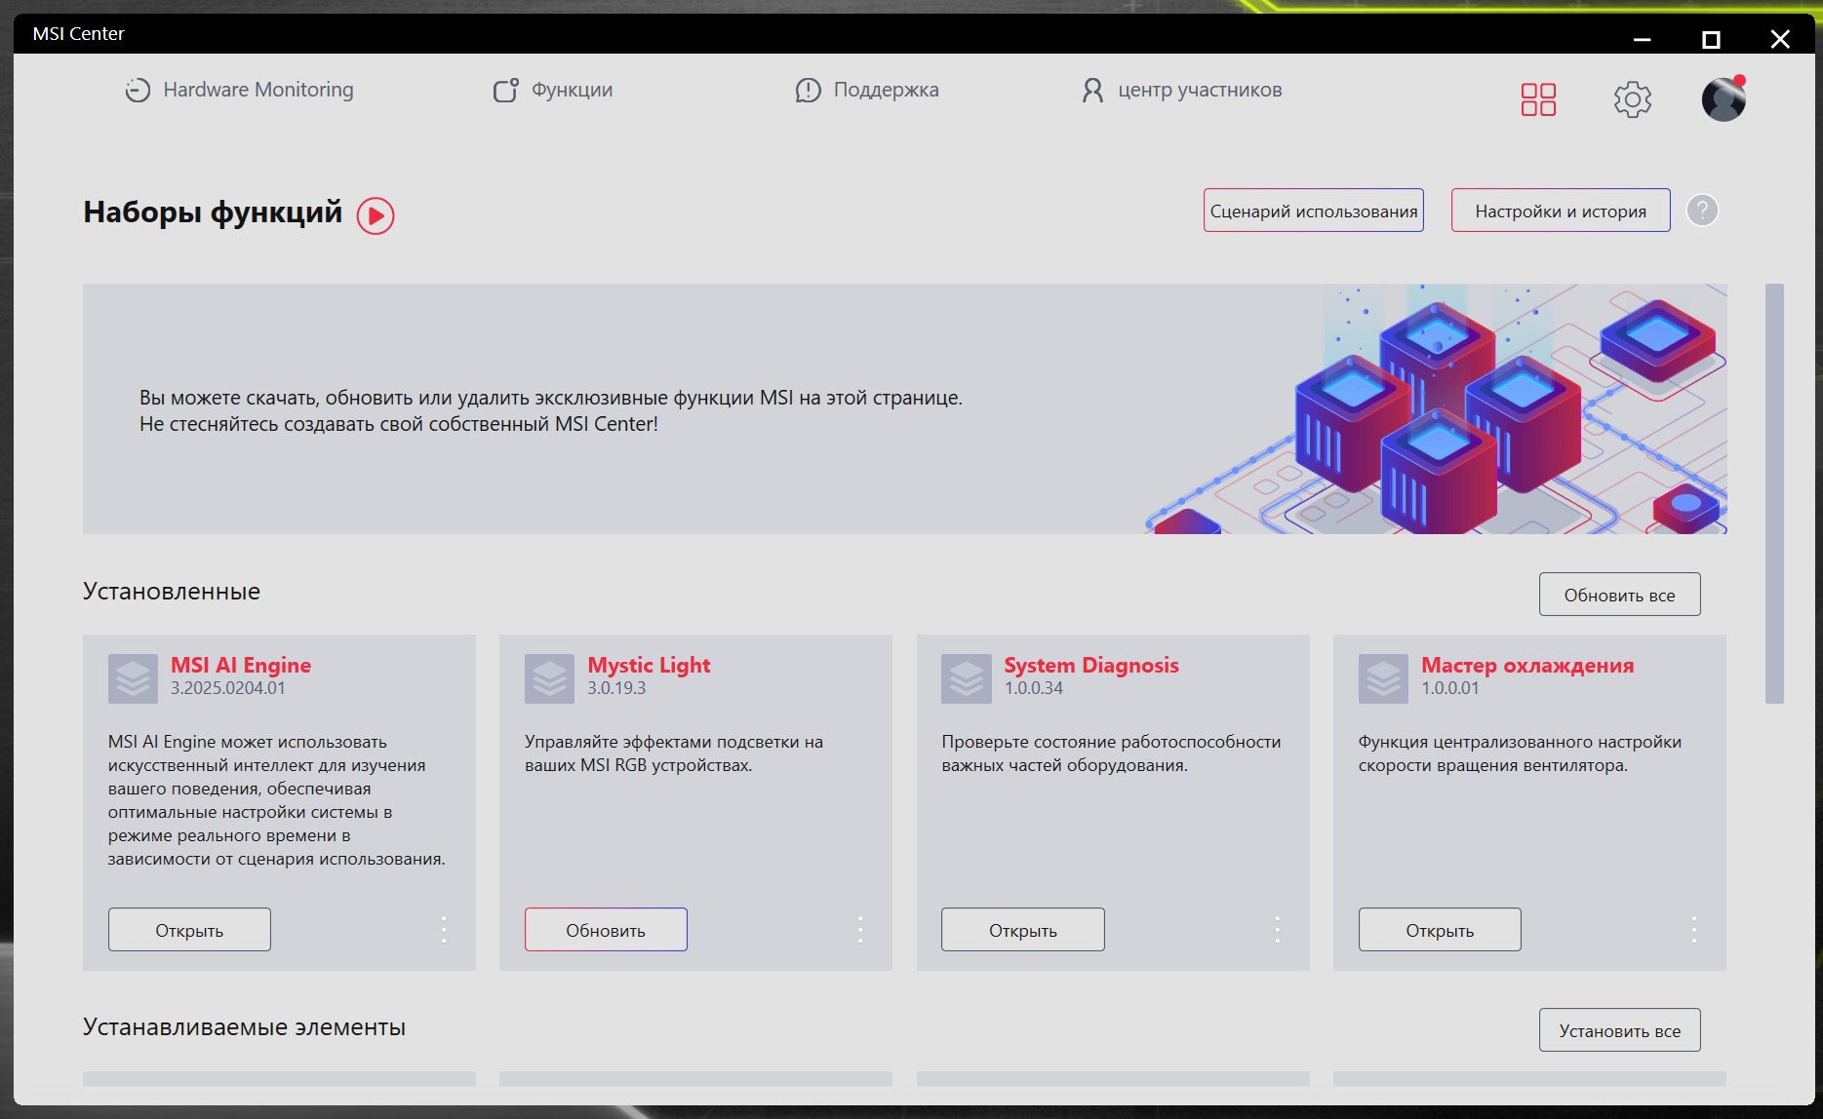
Task: Open Настройки и история
Action: [x=1561, y=211]
